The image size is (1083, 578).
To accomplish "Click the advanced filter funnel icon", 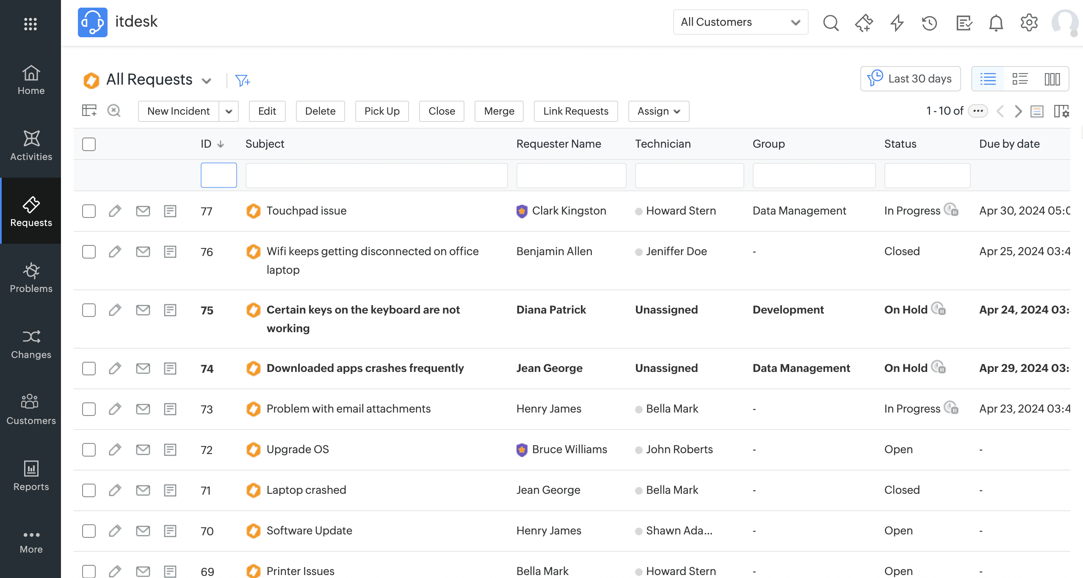I will (x=243, y=80).
